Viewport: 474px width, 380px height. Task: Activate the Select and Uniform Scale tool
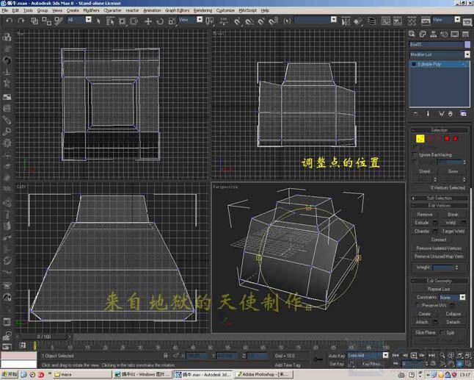click(172, 21)
